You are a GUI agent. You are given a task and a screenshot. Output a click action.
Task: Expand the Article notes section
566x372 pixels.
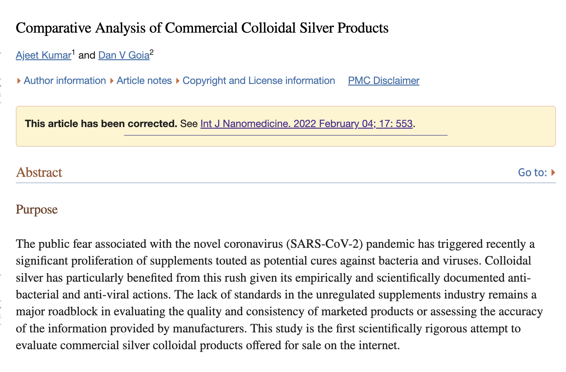[x=144, y=80]
